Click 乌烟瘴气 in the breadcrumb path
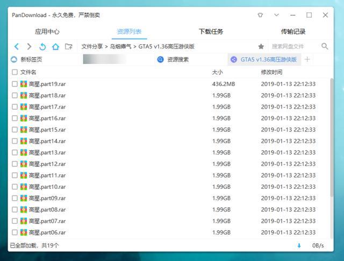Image resolution: width=344 pixels, height=261 pixels. [x=120, y=47]
